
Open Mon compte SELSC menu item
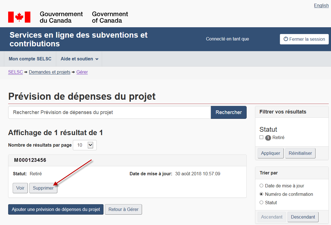click(30, 59)
